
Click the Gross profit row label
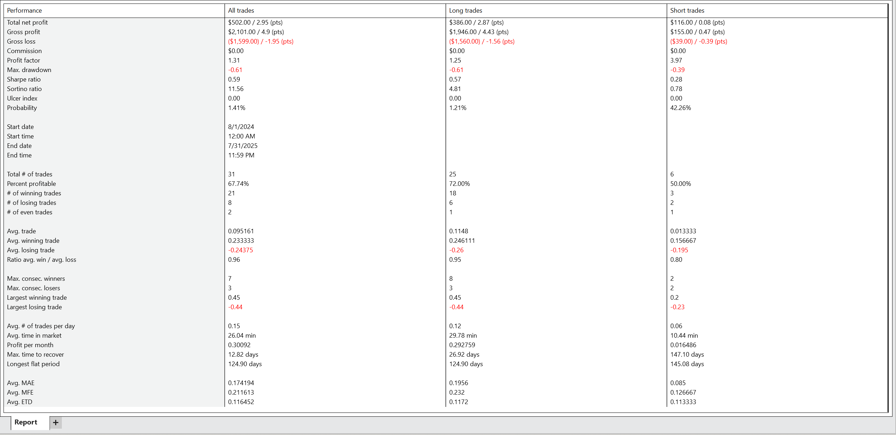(x=24, y=32)
